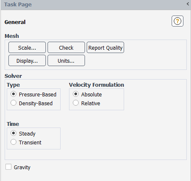Enable the Gravity checkbox
The width and height of the screenshot is (191, 181).
click(x=8, y=167)
